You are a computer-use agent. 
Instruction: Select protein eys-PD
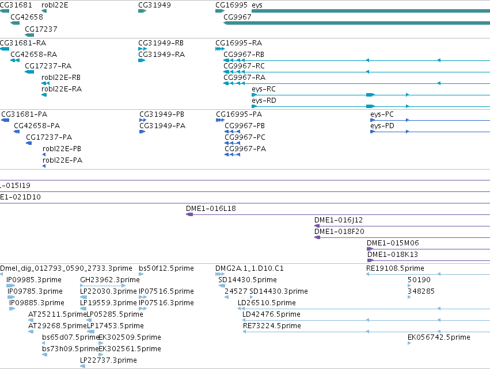coord(382,126)
